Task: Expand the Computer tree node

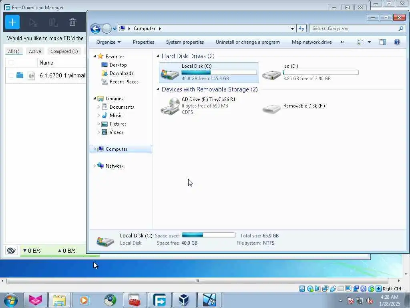Action: [x=94, y=149]
